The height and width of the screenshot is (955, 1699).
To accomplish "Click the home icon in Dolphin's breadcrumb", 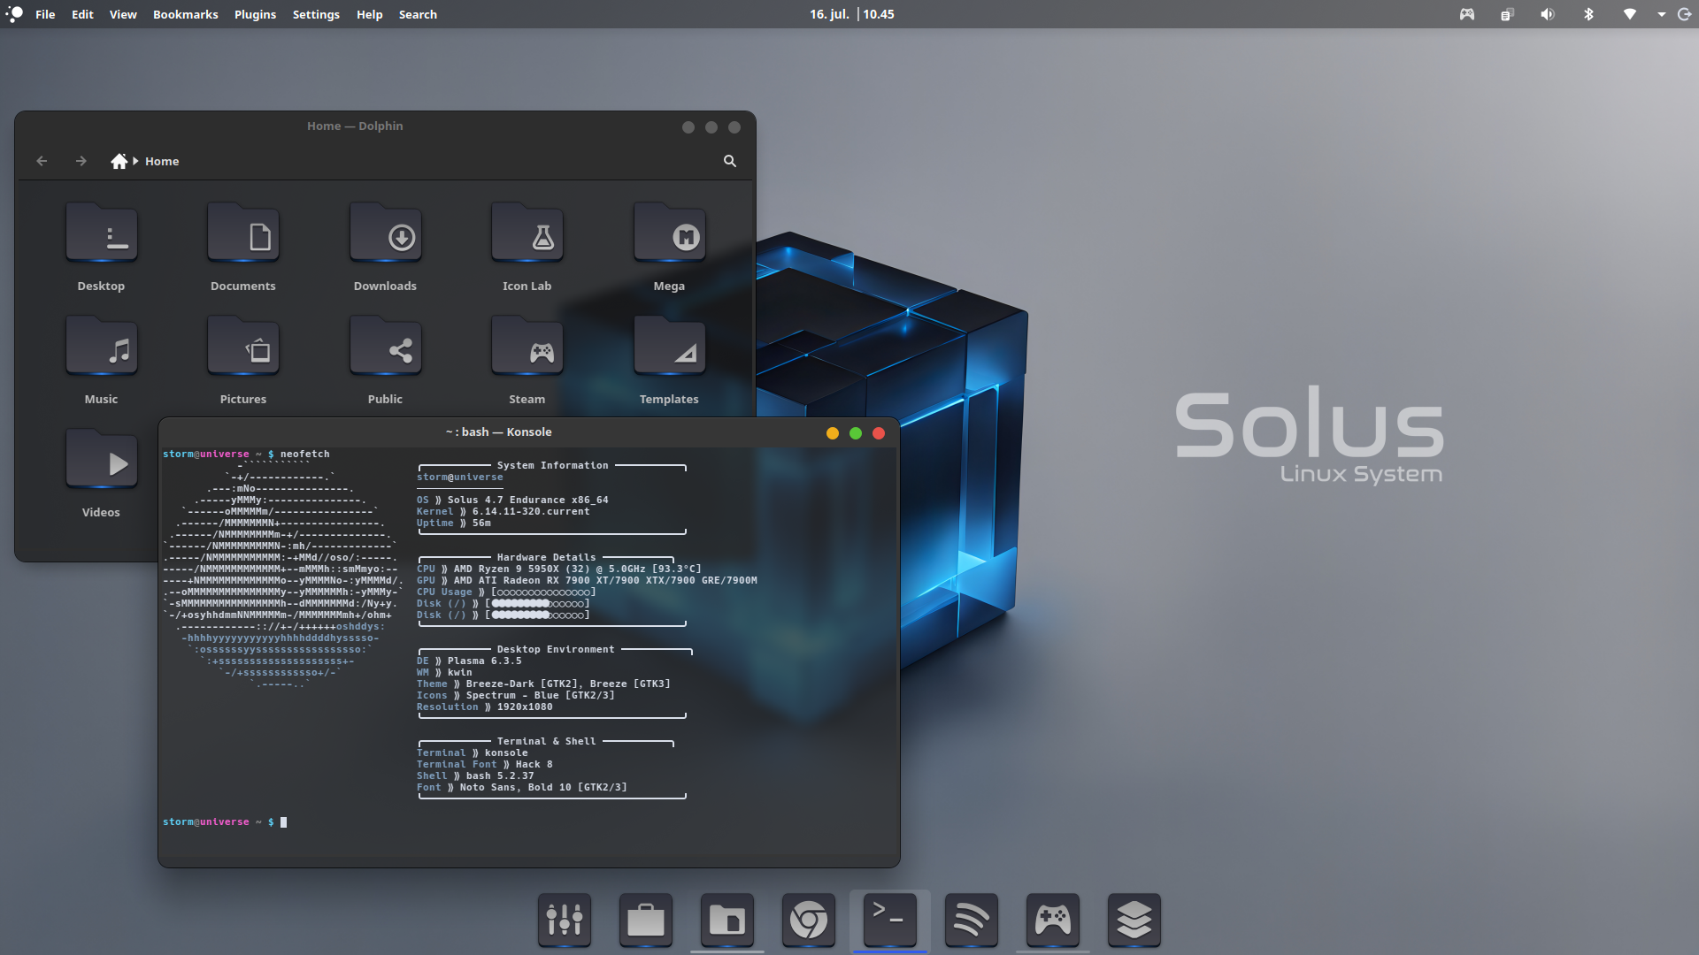I will pos(119,161).
